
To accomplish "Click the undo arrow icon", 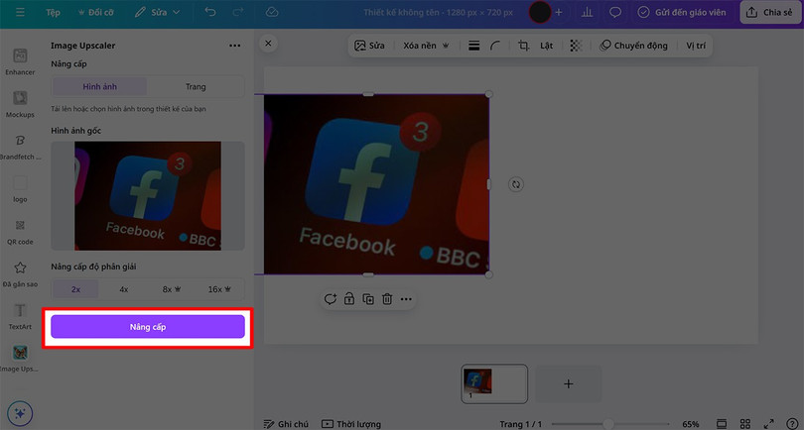I will pyautogui.click(x=209, y=13).
